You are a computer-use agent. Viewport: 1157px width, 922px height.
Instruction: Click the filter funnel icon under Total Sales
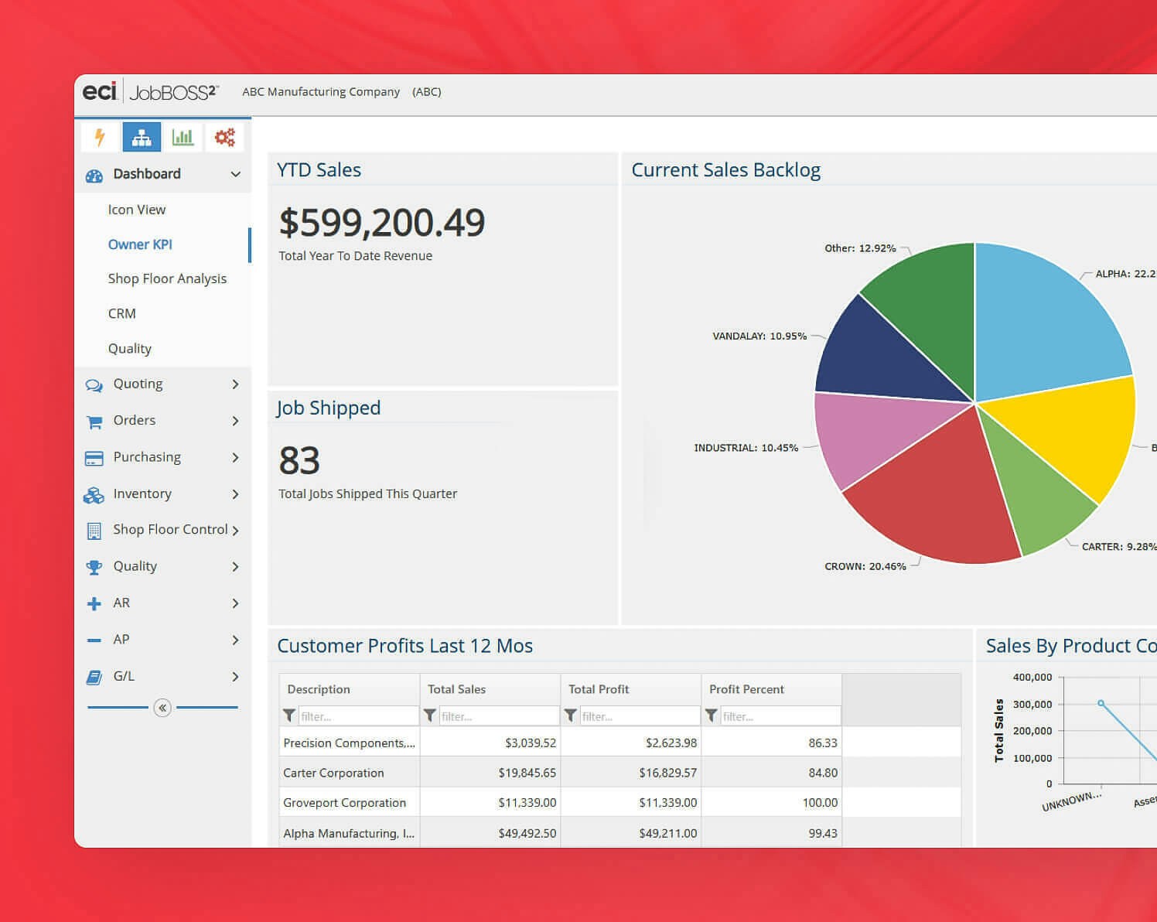[430, 715]
